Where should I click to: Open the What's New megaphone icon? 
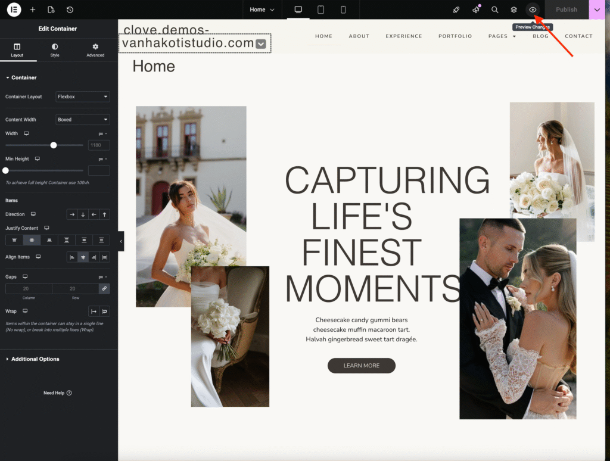(475, 10)
